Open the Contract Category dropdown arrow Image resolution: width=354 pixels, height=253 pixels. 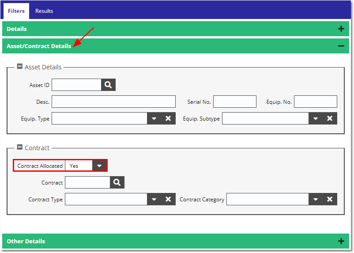pos(316,199)
